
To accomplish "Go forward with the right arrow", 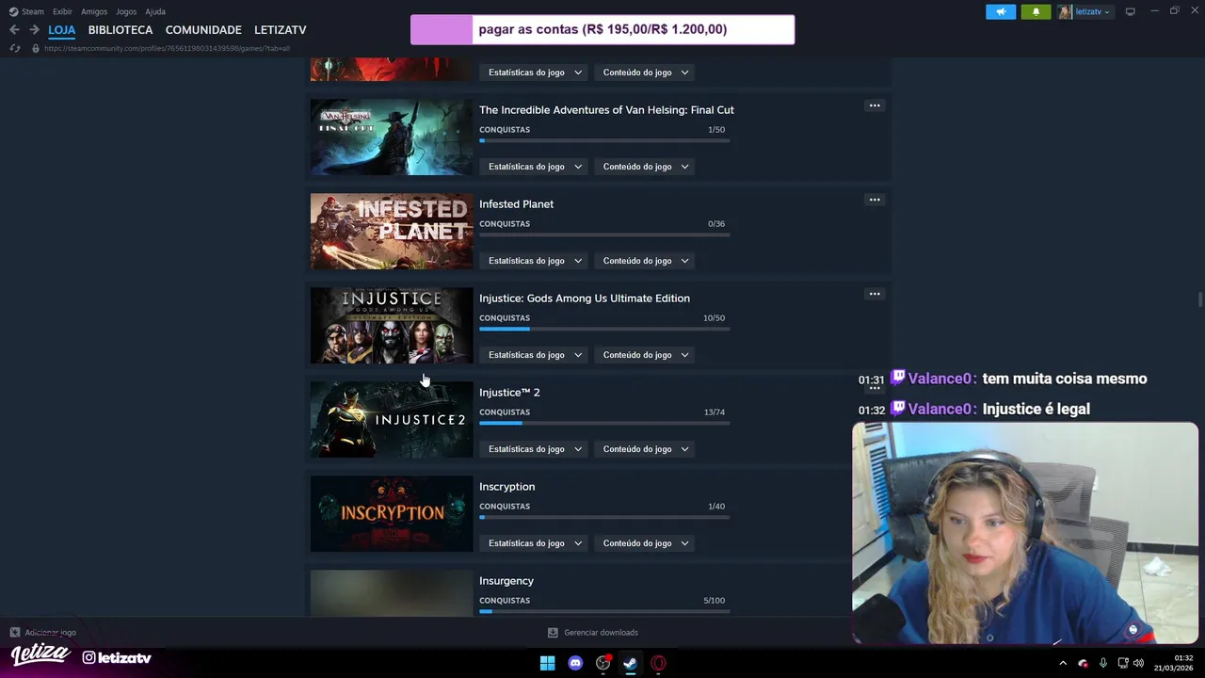I will tap(34, 30).
